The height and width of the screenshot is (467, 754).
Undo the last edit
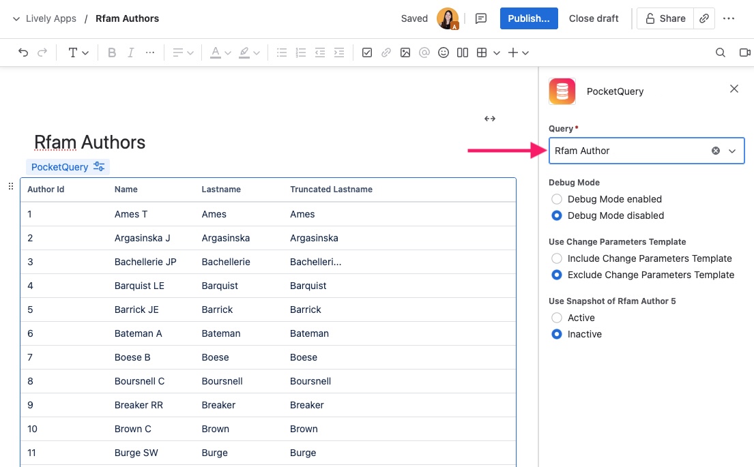tap(23, 53)
